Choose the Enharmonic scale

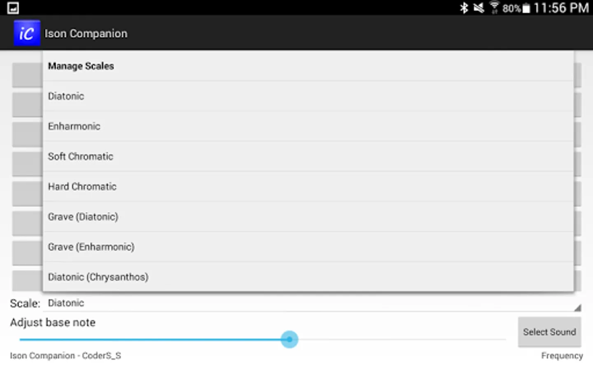[x=308, y=126]
